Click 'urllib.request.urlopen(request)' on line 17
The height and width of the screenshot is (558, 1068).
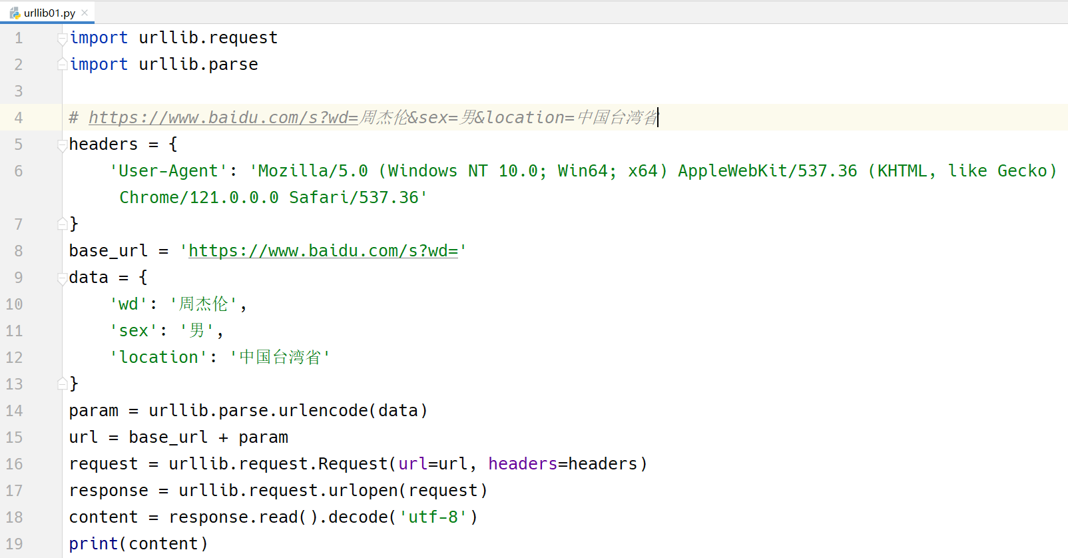click(x=333, y=491)
